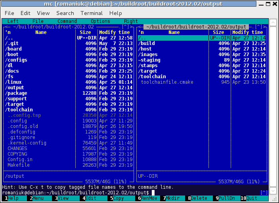Select /configs directory in left panel
Viewport: 279px width, 203px height.
click(x=69, y=60)
